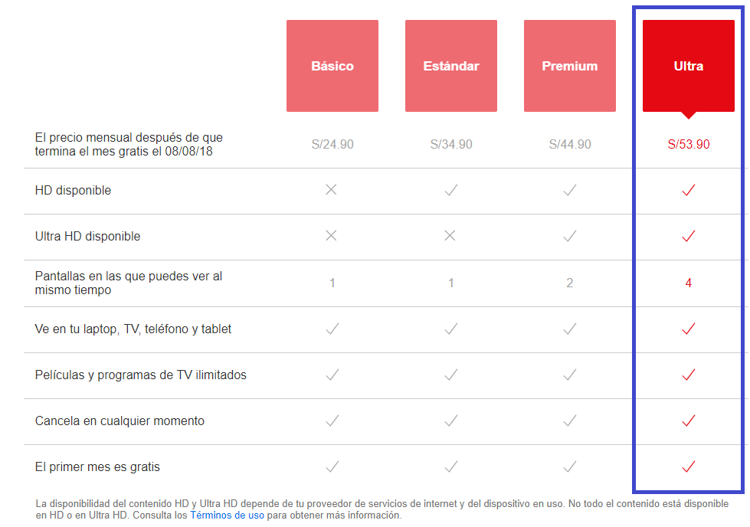Click Básico Cancela en cualquier momento checkmark
The image size is (750, 527).
(332, 421)
